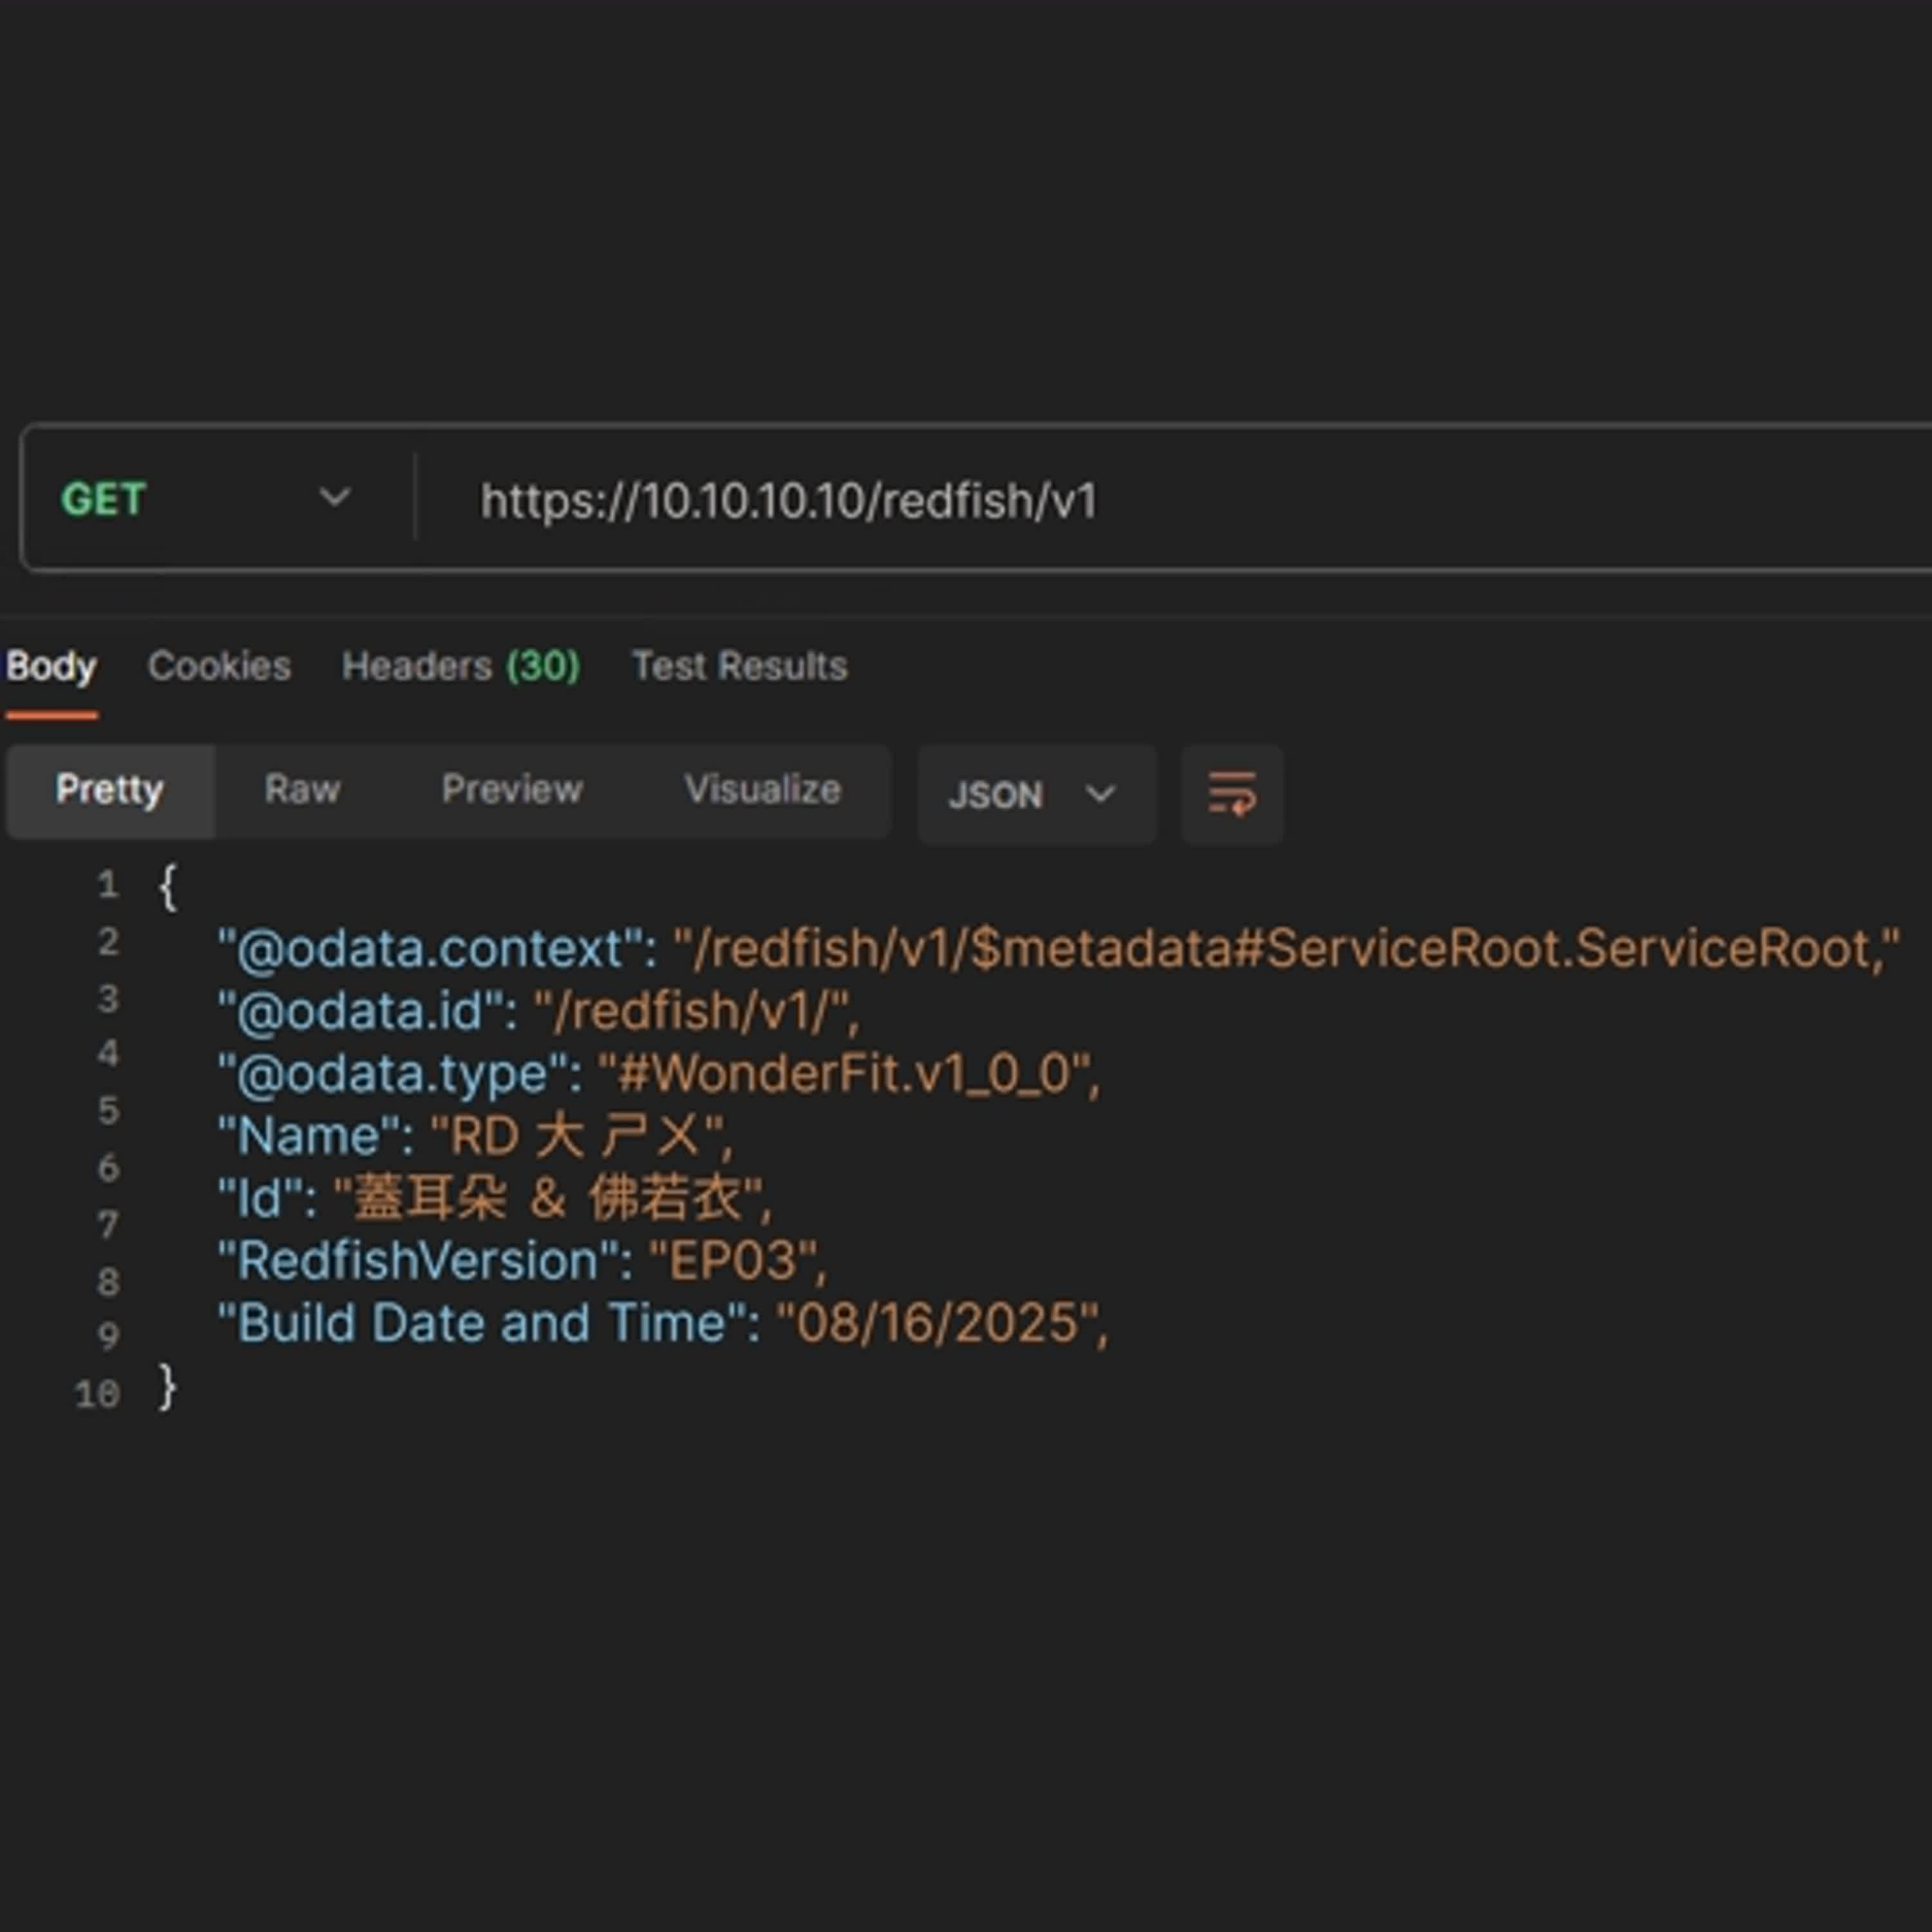Open the GET method dropdown
This screenshot has height=1932, width=1932.
click(206, 498)
